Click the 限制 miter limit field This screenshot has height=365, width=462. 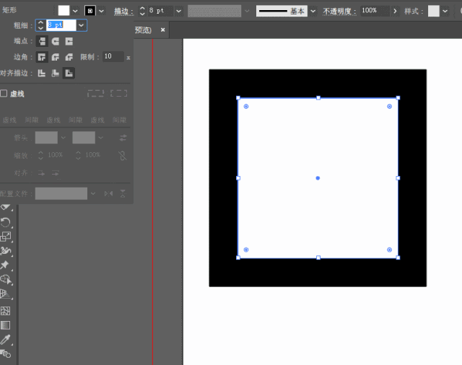pyautogui.click(x=113, y=56)
